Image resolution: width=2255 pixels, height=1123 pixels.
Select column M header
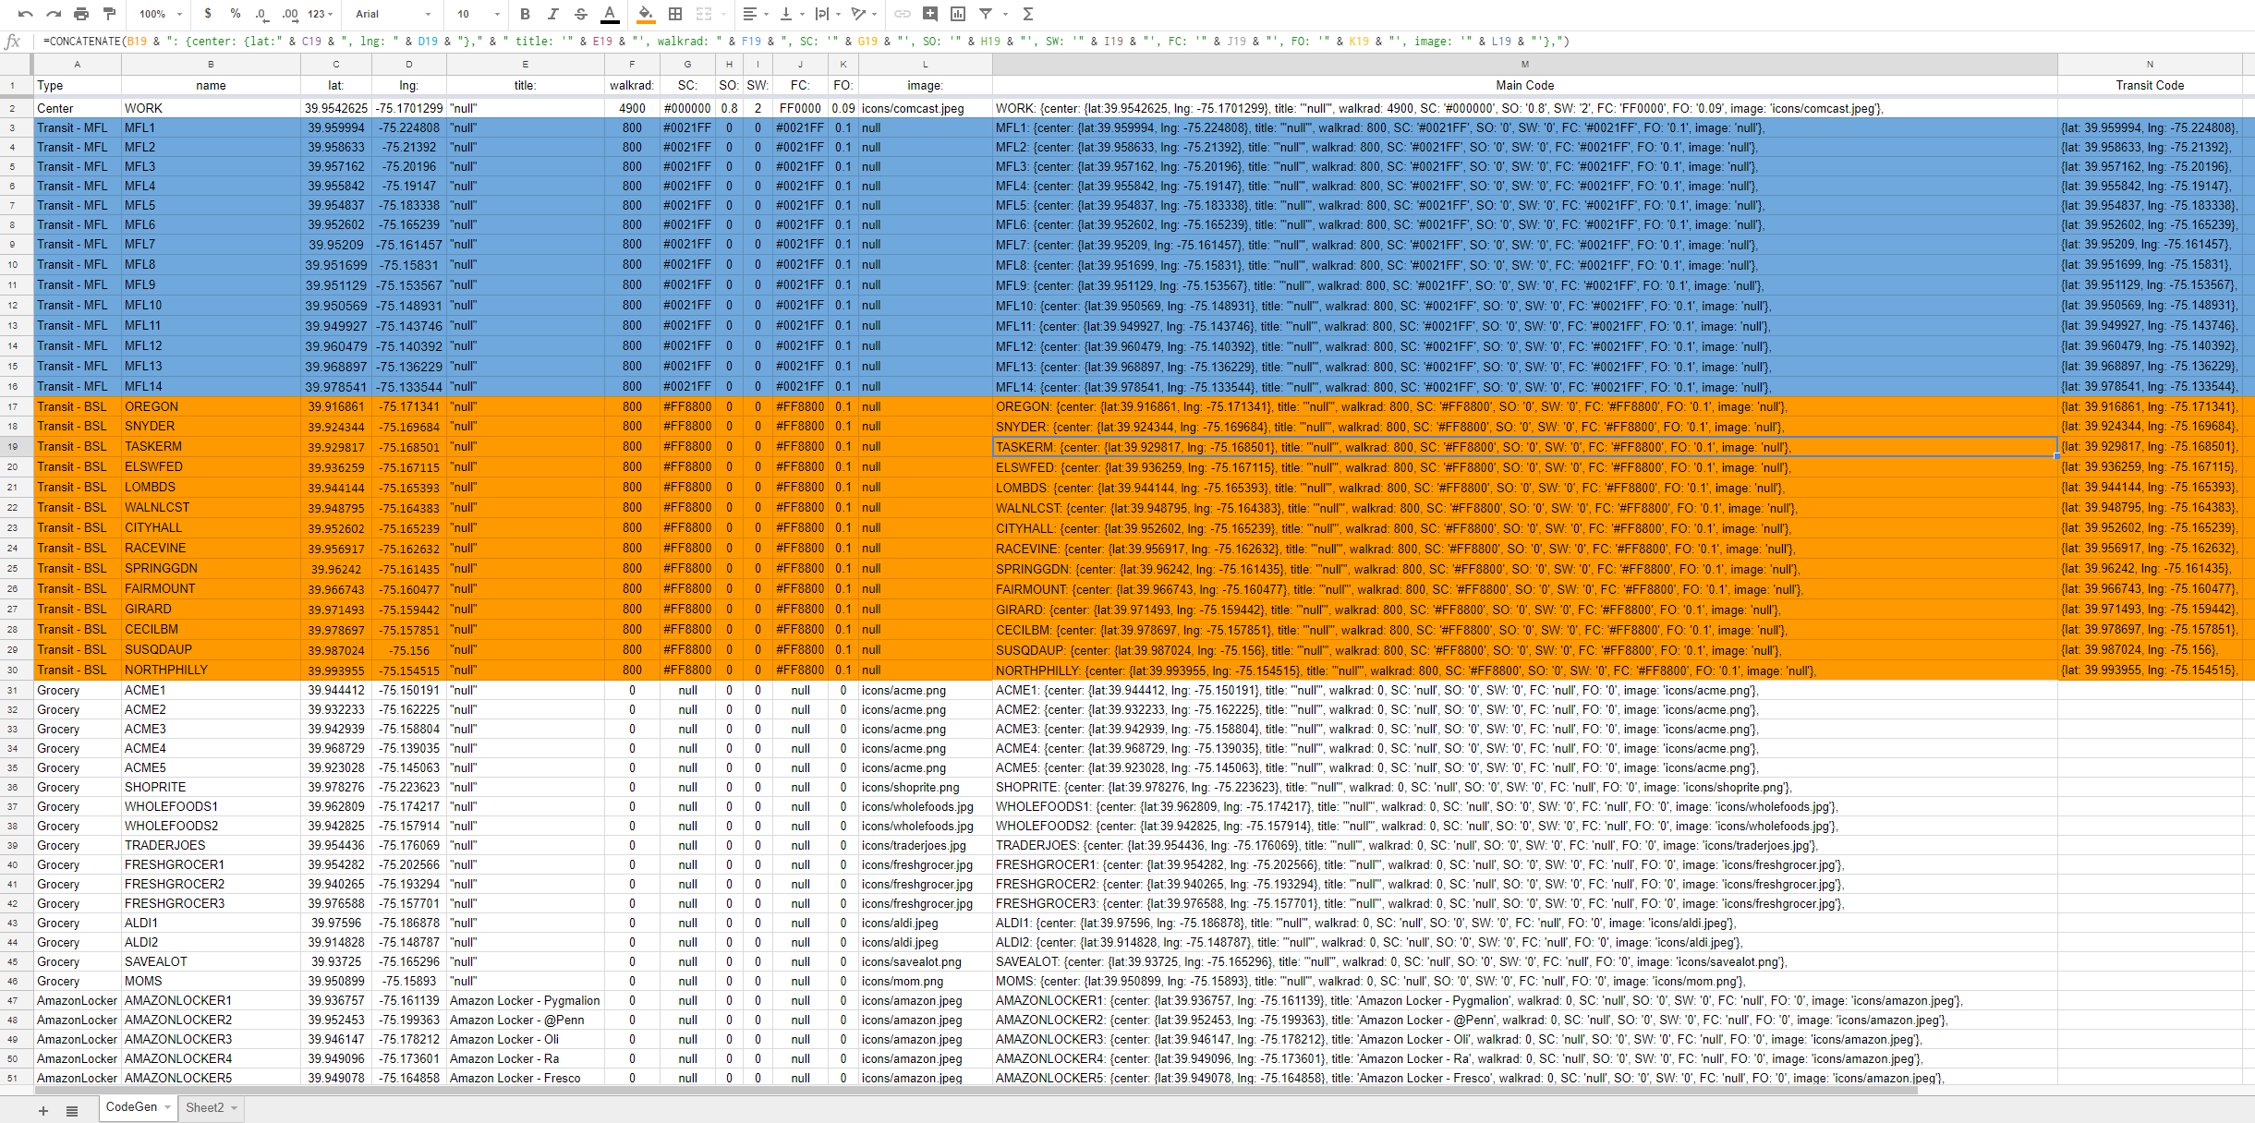(1524, 64)
